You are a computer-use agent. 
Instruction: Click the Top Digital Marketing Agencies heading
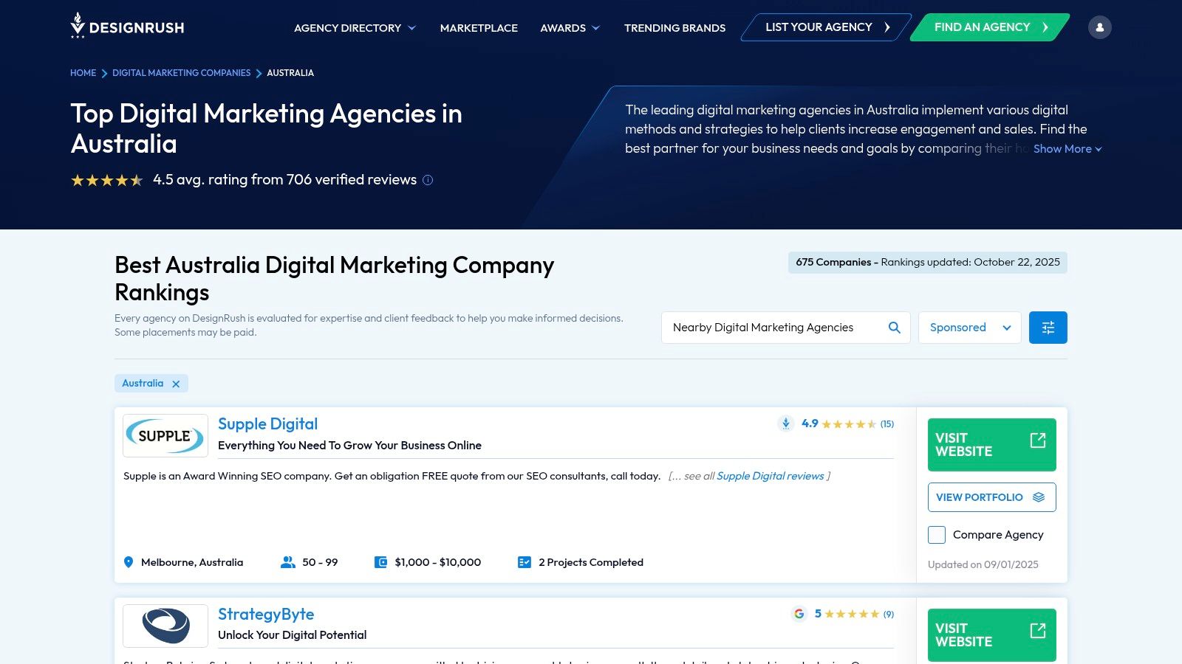coord(267,128)
